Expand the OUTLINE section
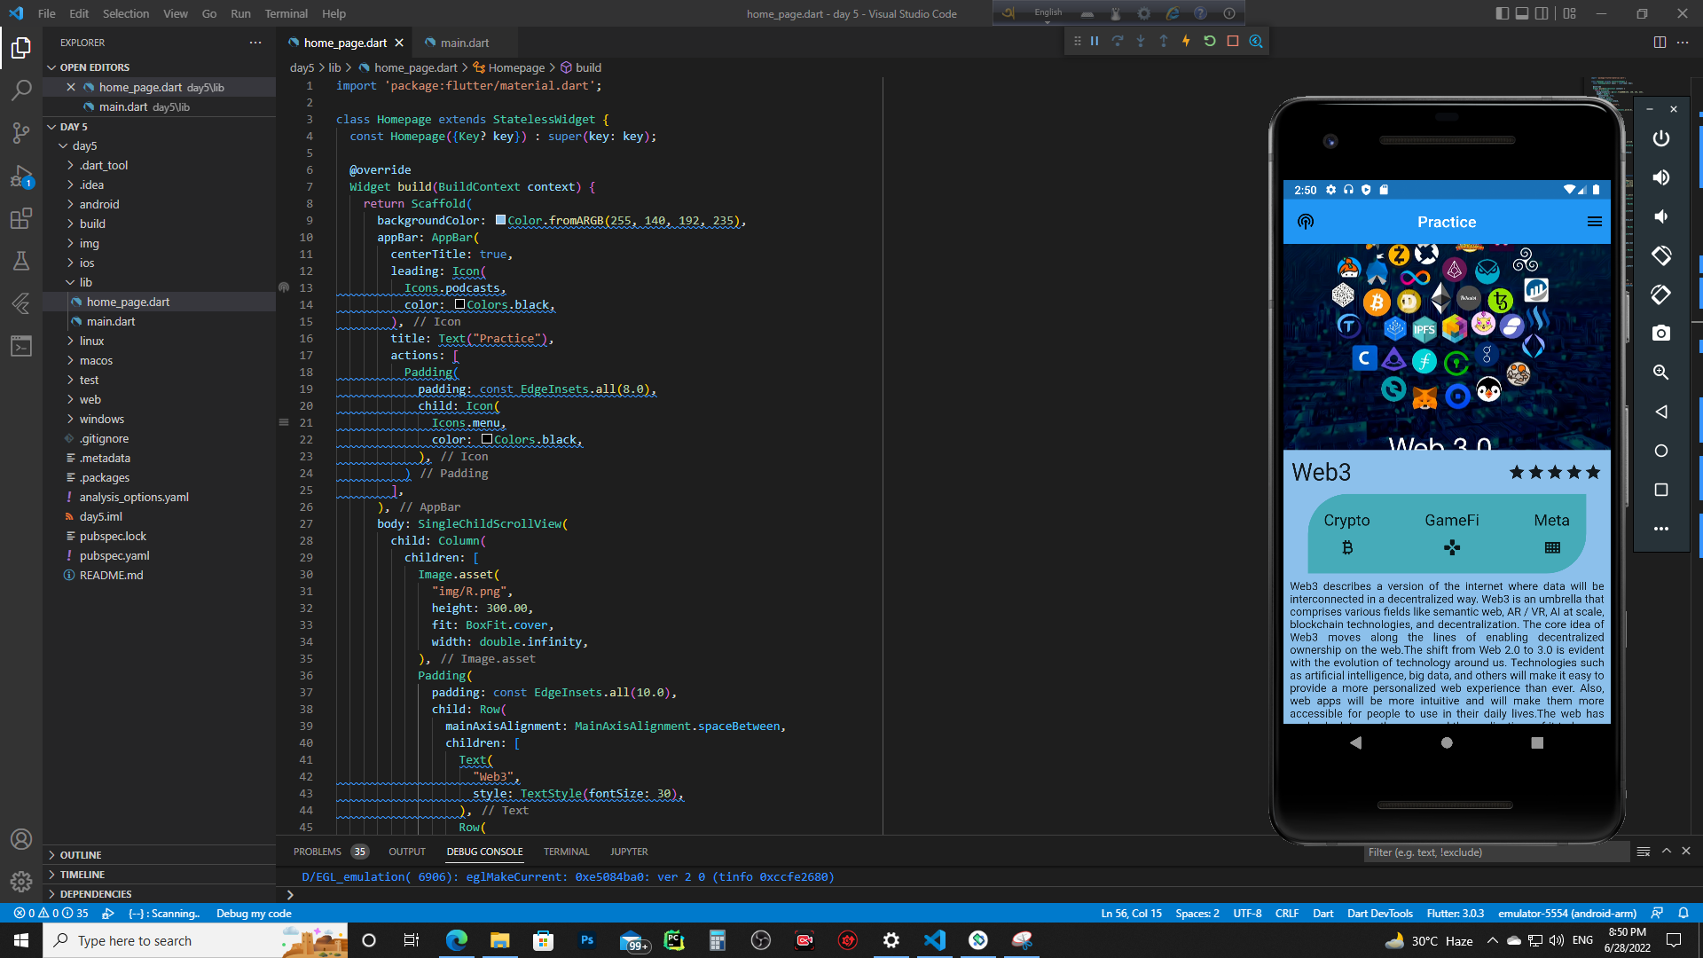 pos(81,854)
